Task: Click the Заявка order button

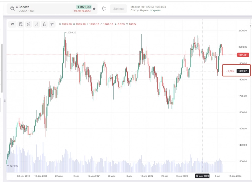Action: coord(118,9)
